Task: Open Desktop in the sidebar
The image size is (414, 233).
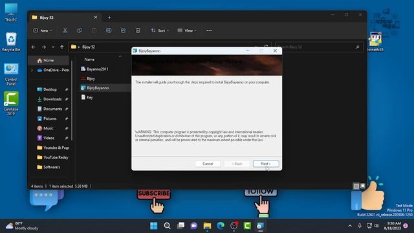Action: (50, 89)
